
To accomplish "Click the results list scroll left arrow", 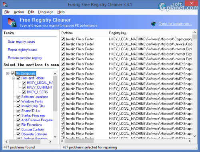I will coord(62,141).
